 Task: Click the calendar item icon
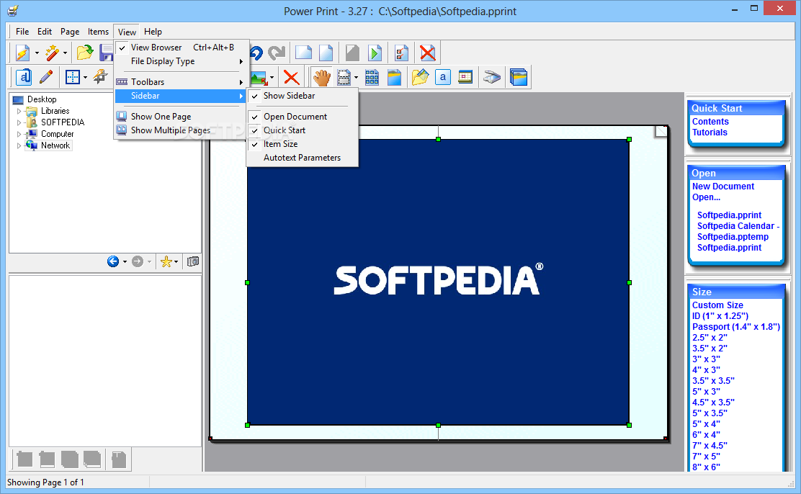(465, 77)
